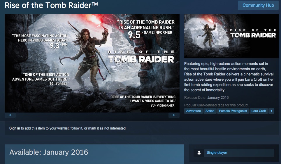Image resolution: width=281 pixels, height=164 pixels.
Task: Select the Action tag
Action: click(210, 111)
